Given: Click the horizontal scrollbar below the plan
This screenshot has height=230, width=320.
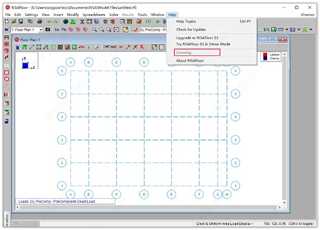Looking at the screenshot, I should point(148,207).
